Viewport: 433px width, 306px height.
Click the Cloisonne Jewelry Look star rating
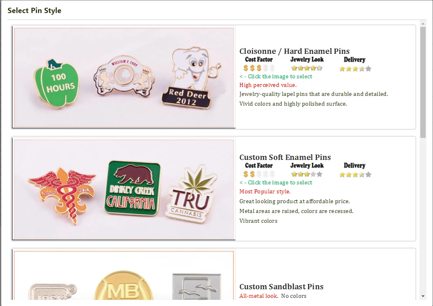tap(307, 68)
